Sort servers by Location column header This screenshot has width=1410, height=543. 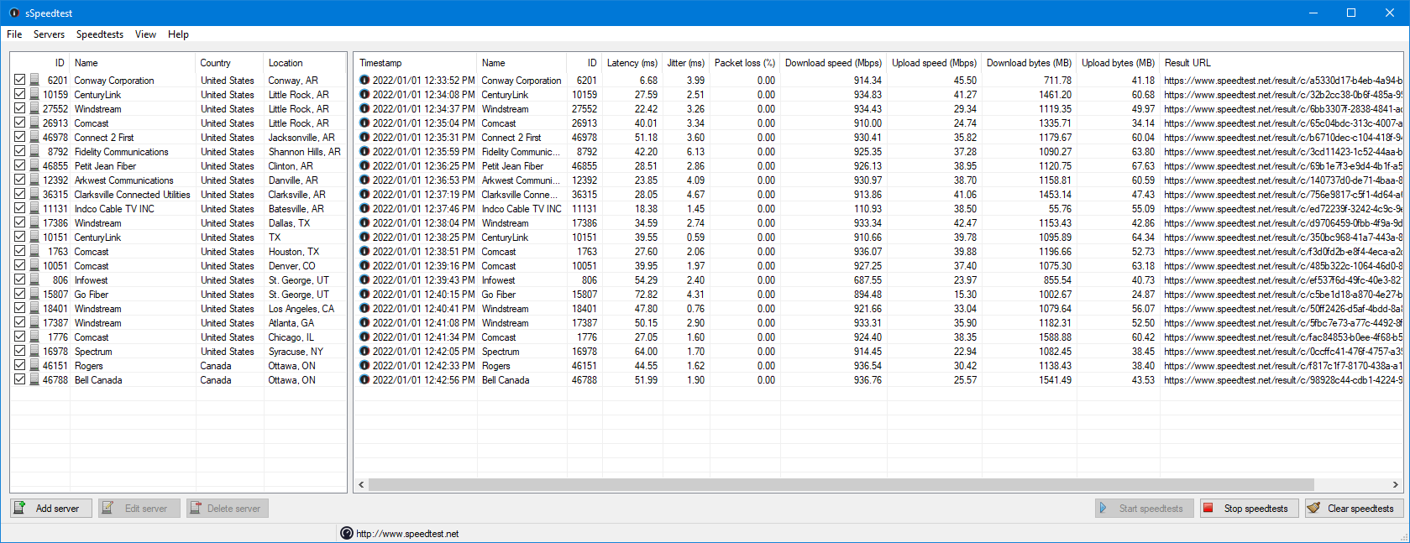pos(305,63)
